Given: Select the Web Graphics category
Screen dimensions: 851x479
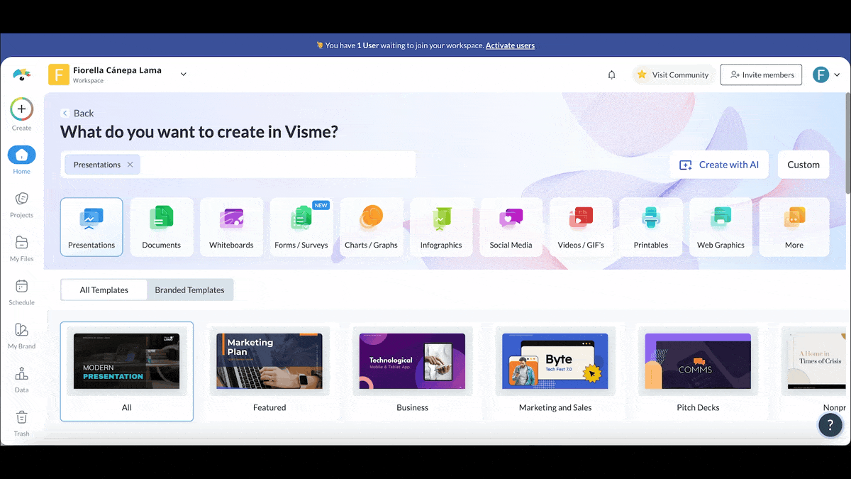Looking at the screenshot, I should (721, 227).
